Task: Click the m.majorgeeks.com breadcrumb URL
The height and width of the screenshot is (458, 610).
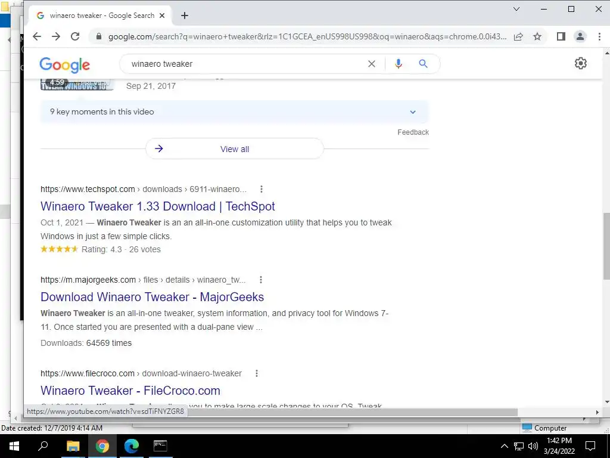Action: [x=143, y=280]
